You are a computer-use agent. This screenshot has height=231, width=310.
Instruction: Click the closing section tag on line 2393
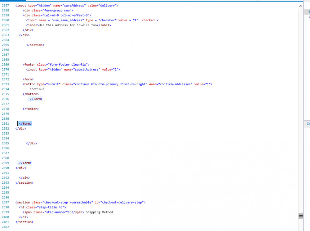pyautogui.click(x=24, y=183)
